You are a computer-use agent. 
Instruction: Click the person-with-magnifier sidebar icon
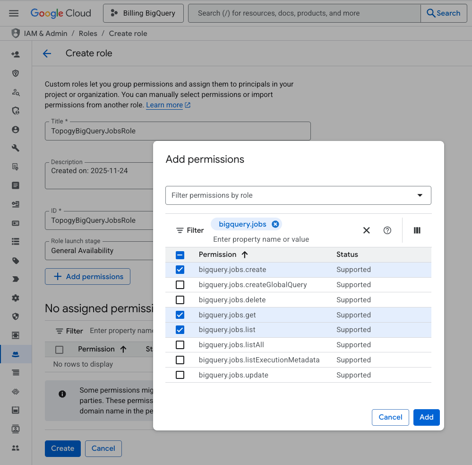pos(15,92)
